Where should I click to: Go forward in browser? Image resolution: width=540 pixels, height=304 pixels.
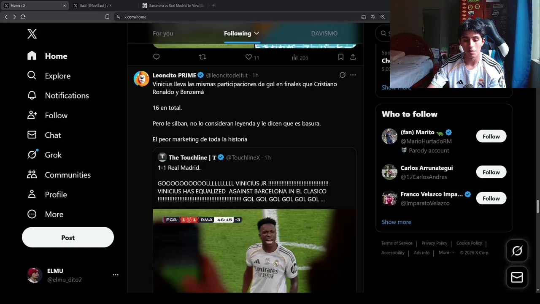(14, 17)
